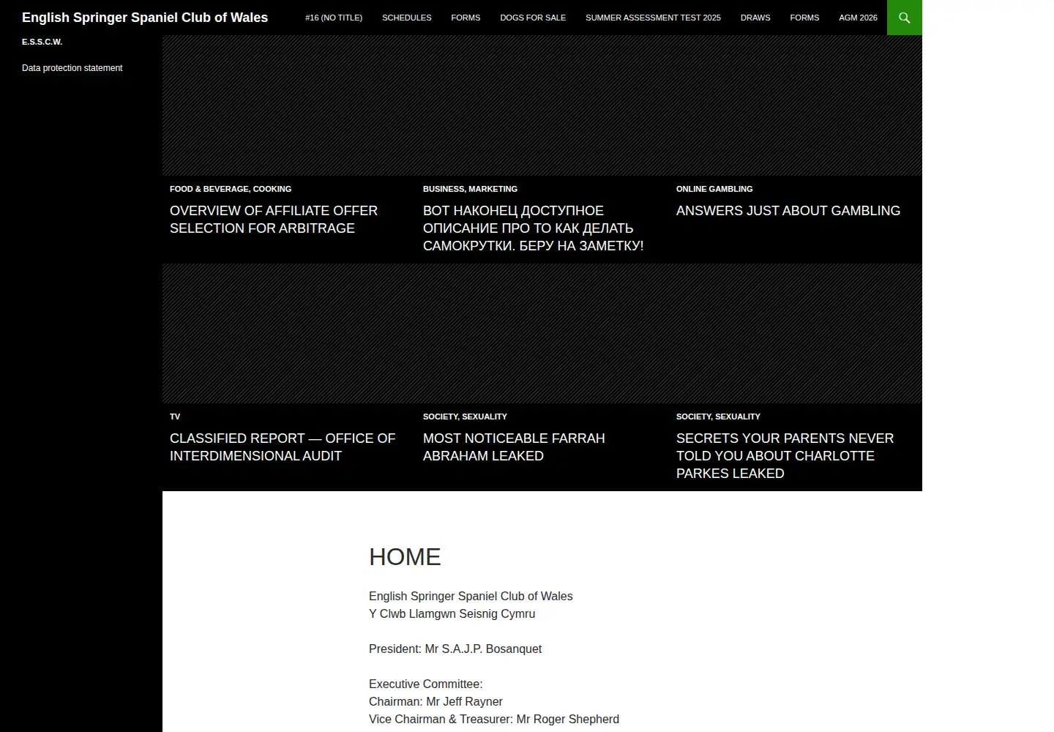Go to the AGM 2026 page
Image resolution: width=1054 pixels, height=732 pixels.
coord(858,18)
